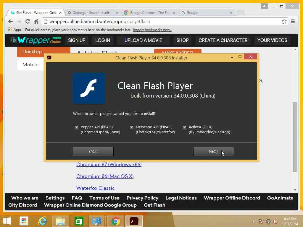Open Windows Store from the taskbar
303x227 pixels.
pyautogui.click(x=79, y=221)
